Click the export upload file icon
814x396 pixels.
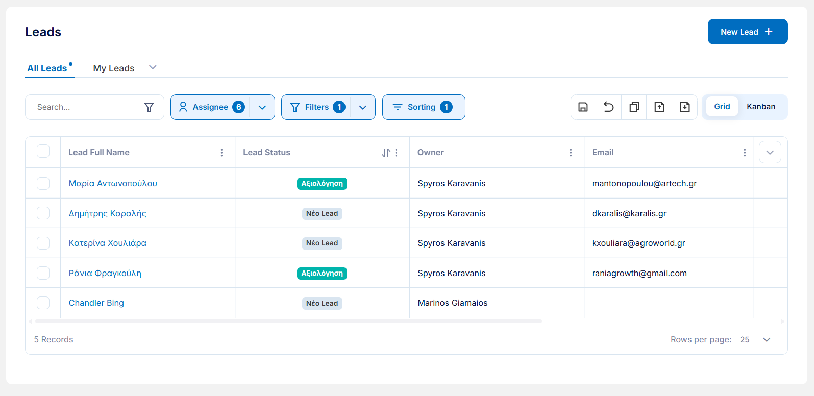[x=659, y=107]
